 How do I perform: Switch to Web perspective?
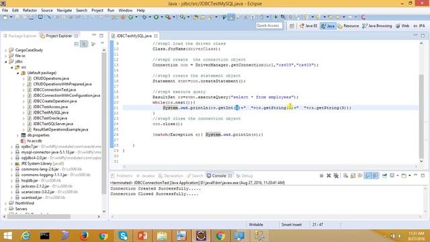(402, 26)
